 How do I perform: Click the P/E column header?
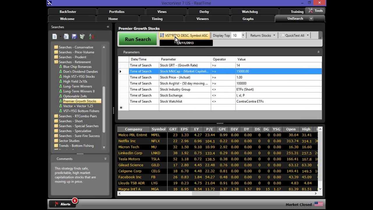coord(210,129)
